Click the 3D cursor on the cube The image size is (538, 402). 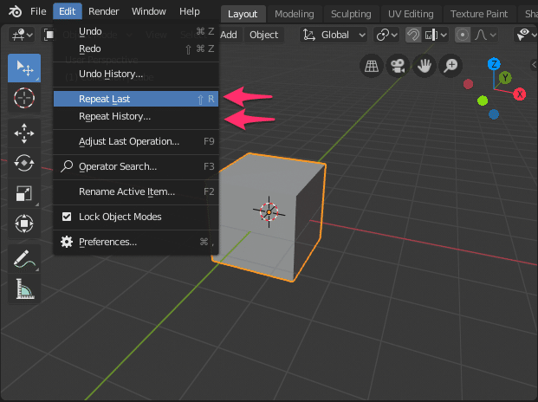click(269, 212)
